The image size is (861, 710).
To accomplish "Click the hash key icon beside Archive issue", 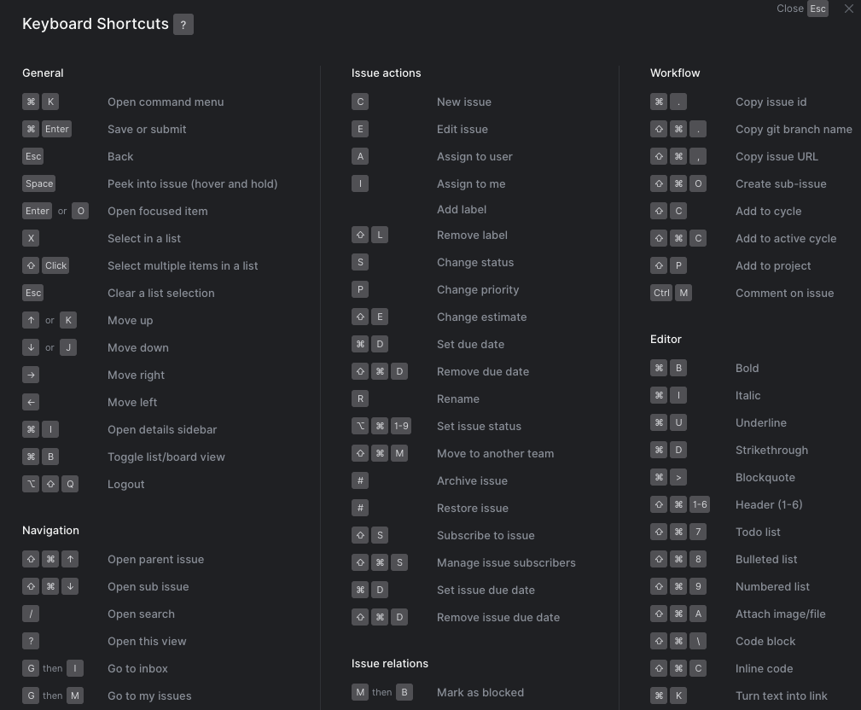I will click(x=360, y=480).
